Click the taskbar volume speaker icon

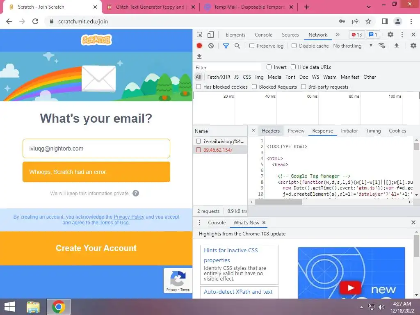[x=381, y=307]
